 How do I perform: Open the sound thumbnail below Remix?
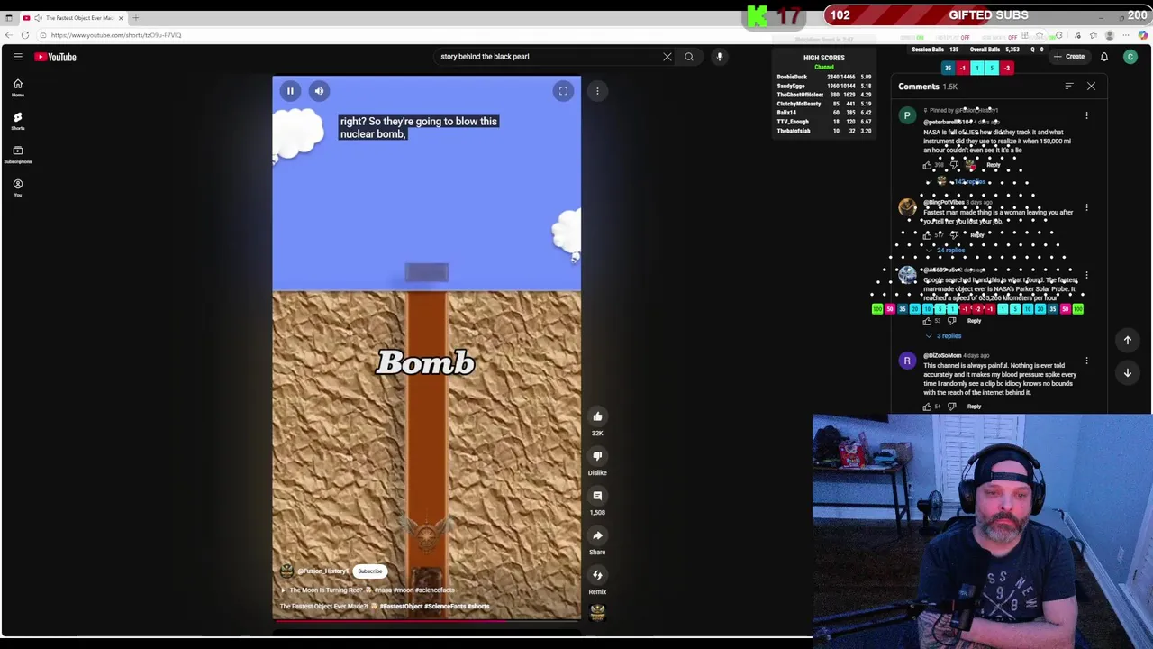597,613
